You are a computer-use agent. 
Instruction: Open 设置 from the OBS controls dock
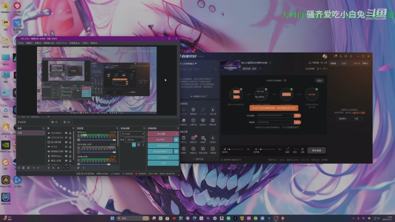163,163
